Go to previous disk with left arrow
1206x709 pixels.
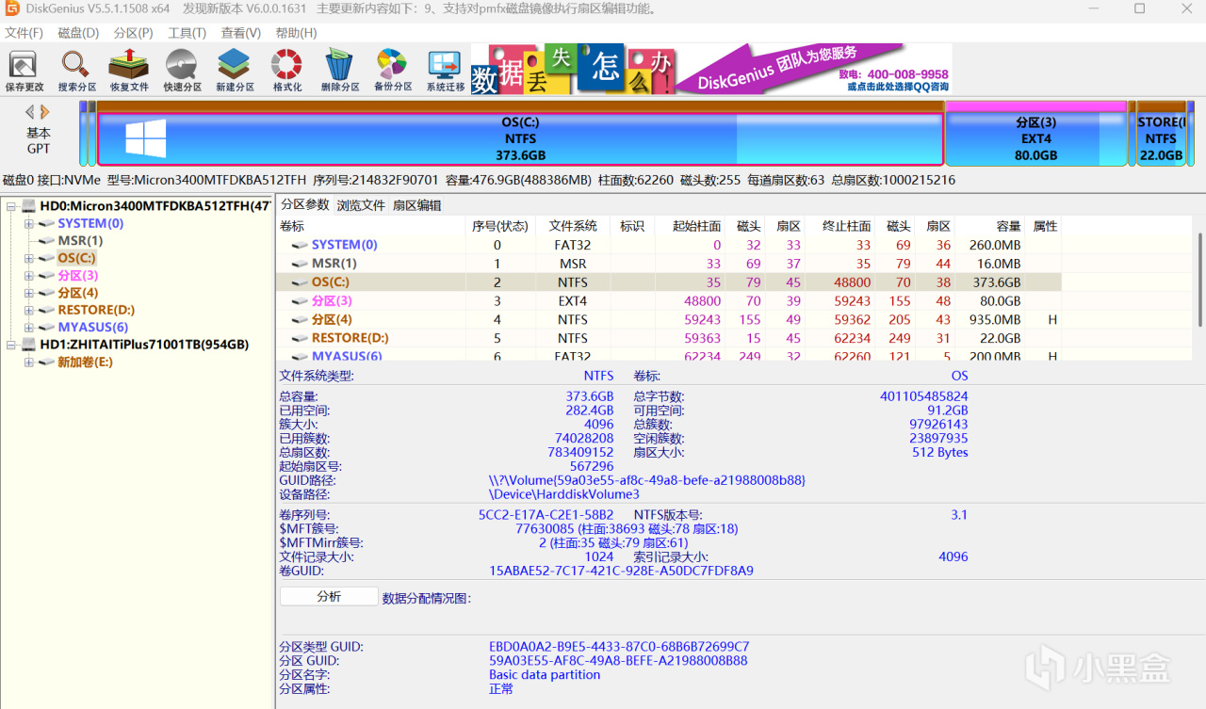[30, 111]
